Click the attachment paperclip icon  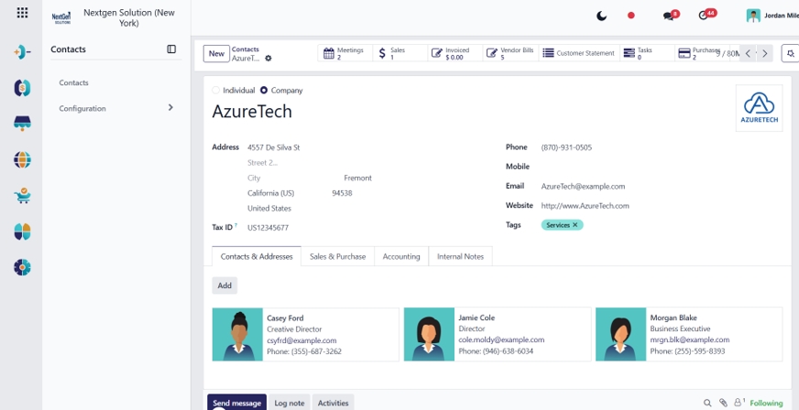pyautogui.click(x=723, y=403)
